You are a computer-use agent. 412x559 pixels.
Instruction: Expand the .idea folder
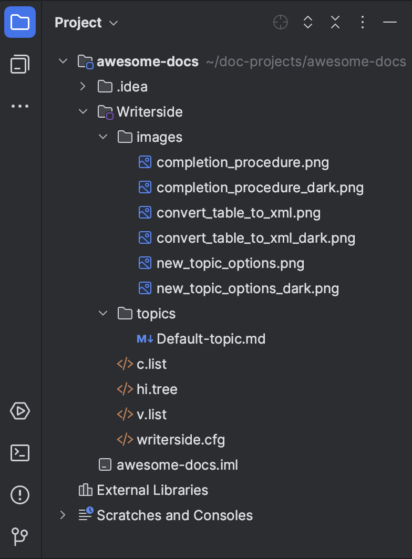point(83,86)
